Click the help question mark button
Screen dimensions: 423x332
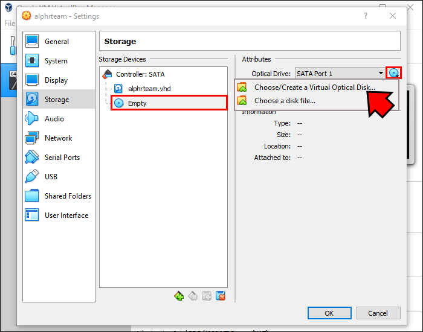tap(365, 16)
